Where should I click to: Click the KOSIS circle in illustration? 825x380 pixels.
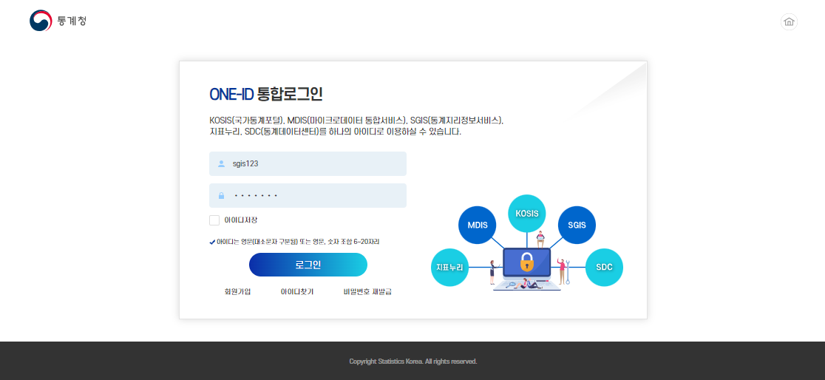526,213
